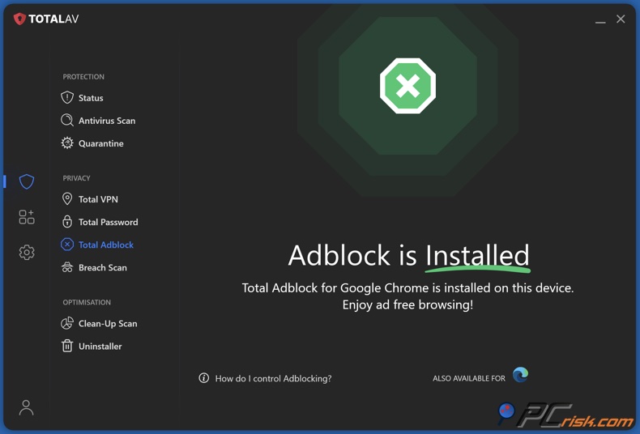
Task: Click the Total VPN location pin icon
Action: pyautogui.click(x=67, y=199)
